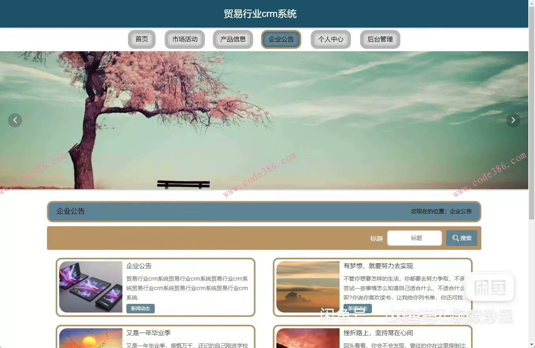Open the 又是一年毕业季 article

click(x=149, y=333)
